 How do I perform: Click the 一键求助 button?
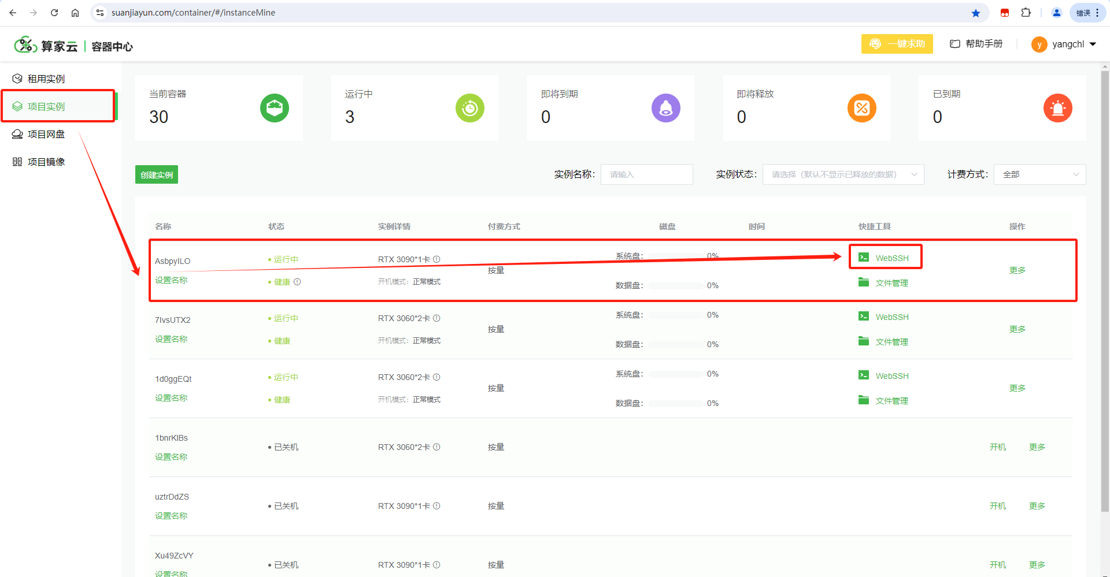click(897, 44)
